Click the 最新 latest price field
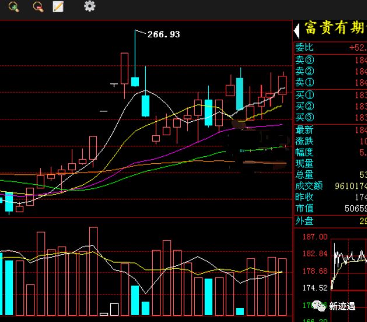The width and height of the screenshot is (367, 322). (330, 130)
